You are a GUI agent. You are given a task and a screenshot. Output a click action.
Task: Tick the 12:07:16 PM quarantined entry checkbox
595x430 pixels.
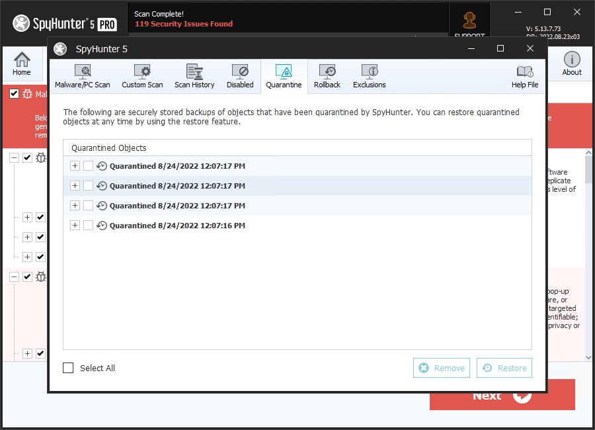(x=88, y=226)
